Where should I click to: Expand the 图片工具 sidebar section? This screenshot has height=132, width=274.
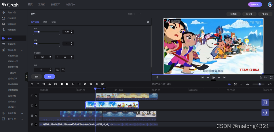(22, 119)
